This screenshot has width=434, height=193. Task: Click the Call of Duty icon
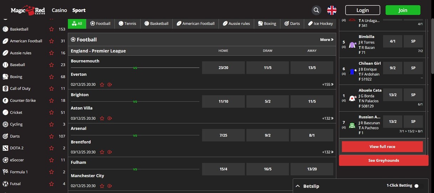[5, 89]
